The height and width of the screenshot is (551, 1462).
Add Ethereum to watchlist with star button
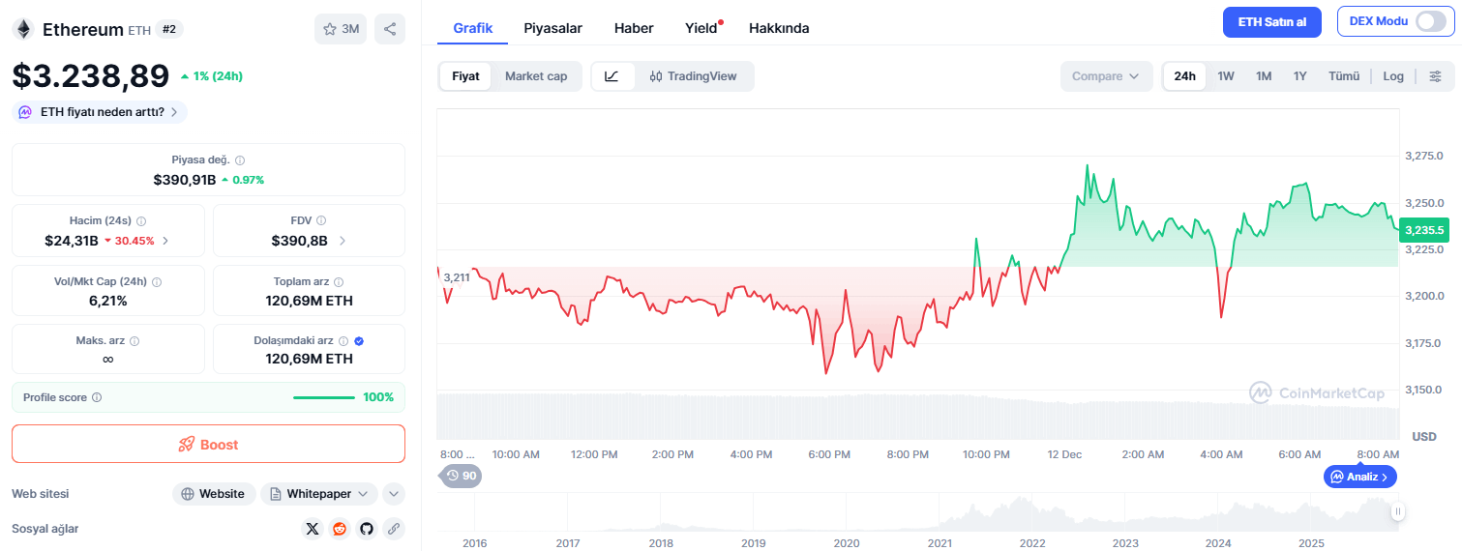(x=341, y=29)
